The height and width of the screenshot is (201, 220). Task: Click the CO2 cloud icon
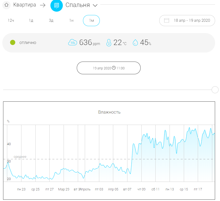[x=72, y=42]
